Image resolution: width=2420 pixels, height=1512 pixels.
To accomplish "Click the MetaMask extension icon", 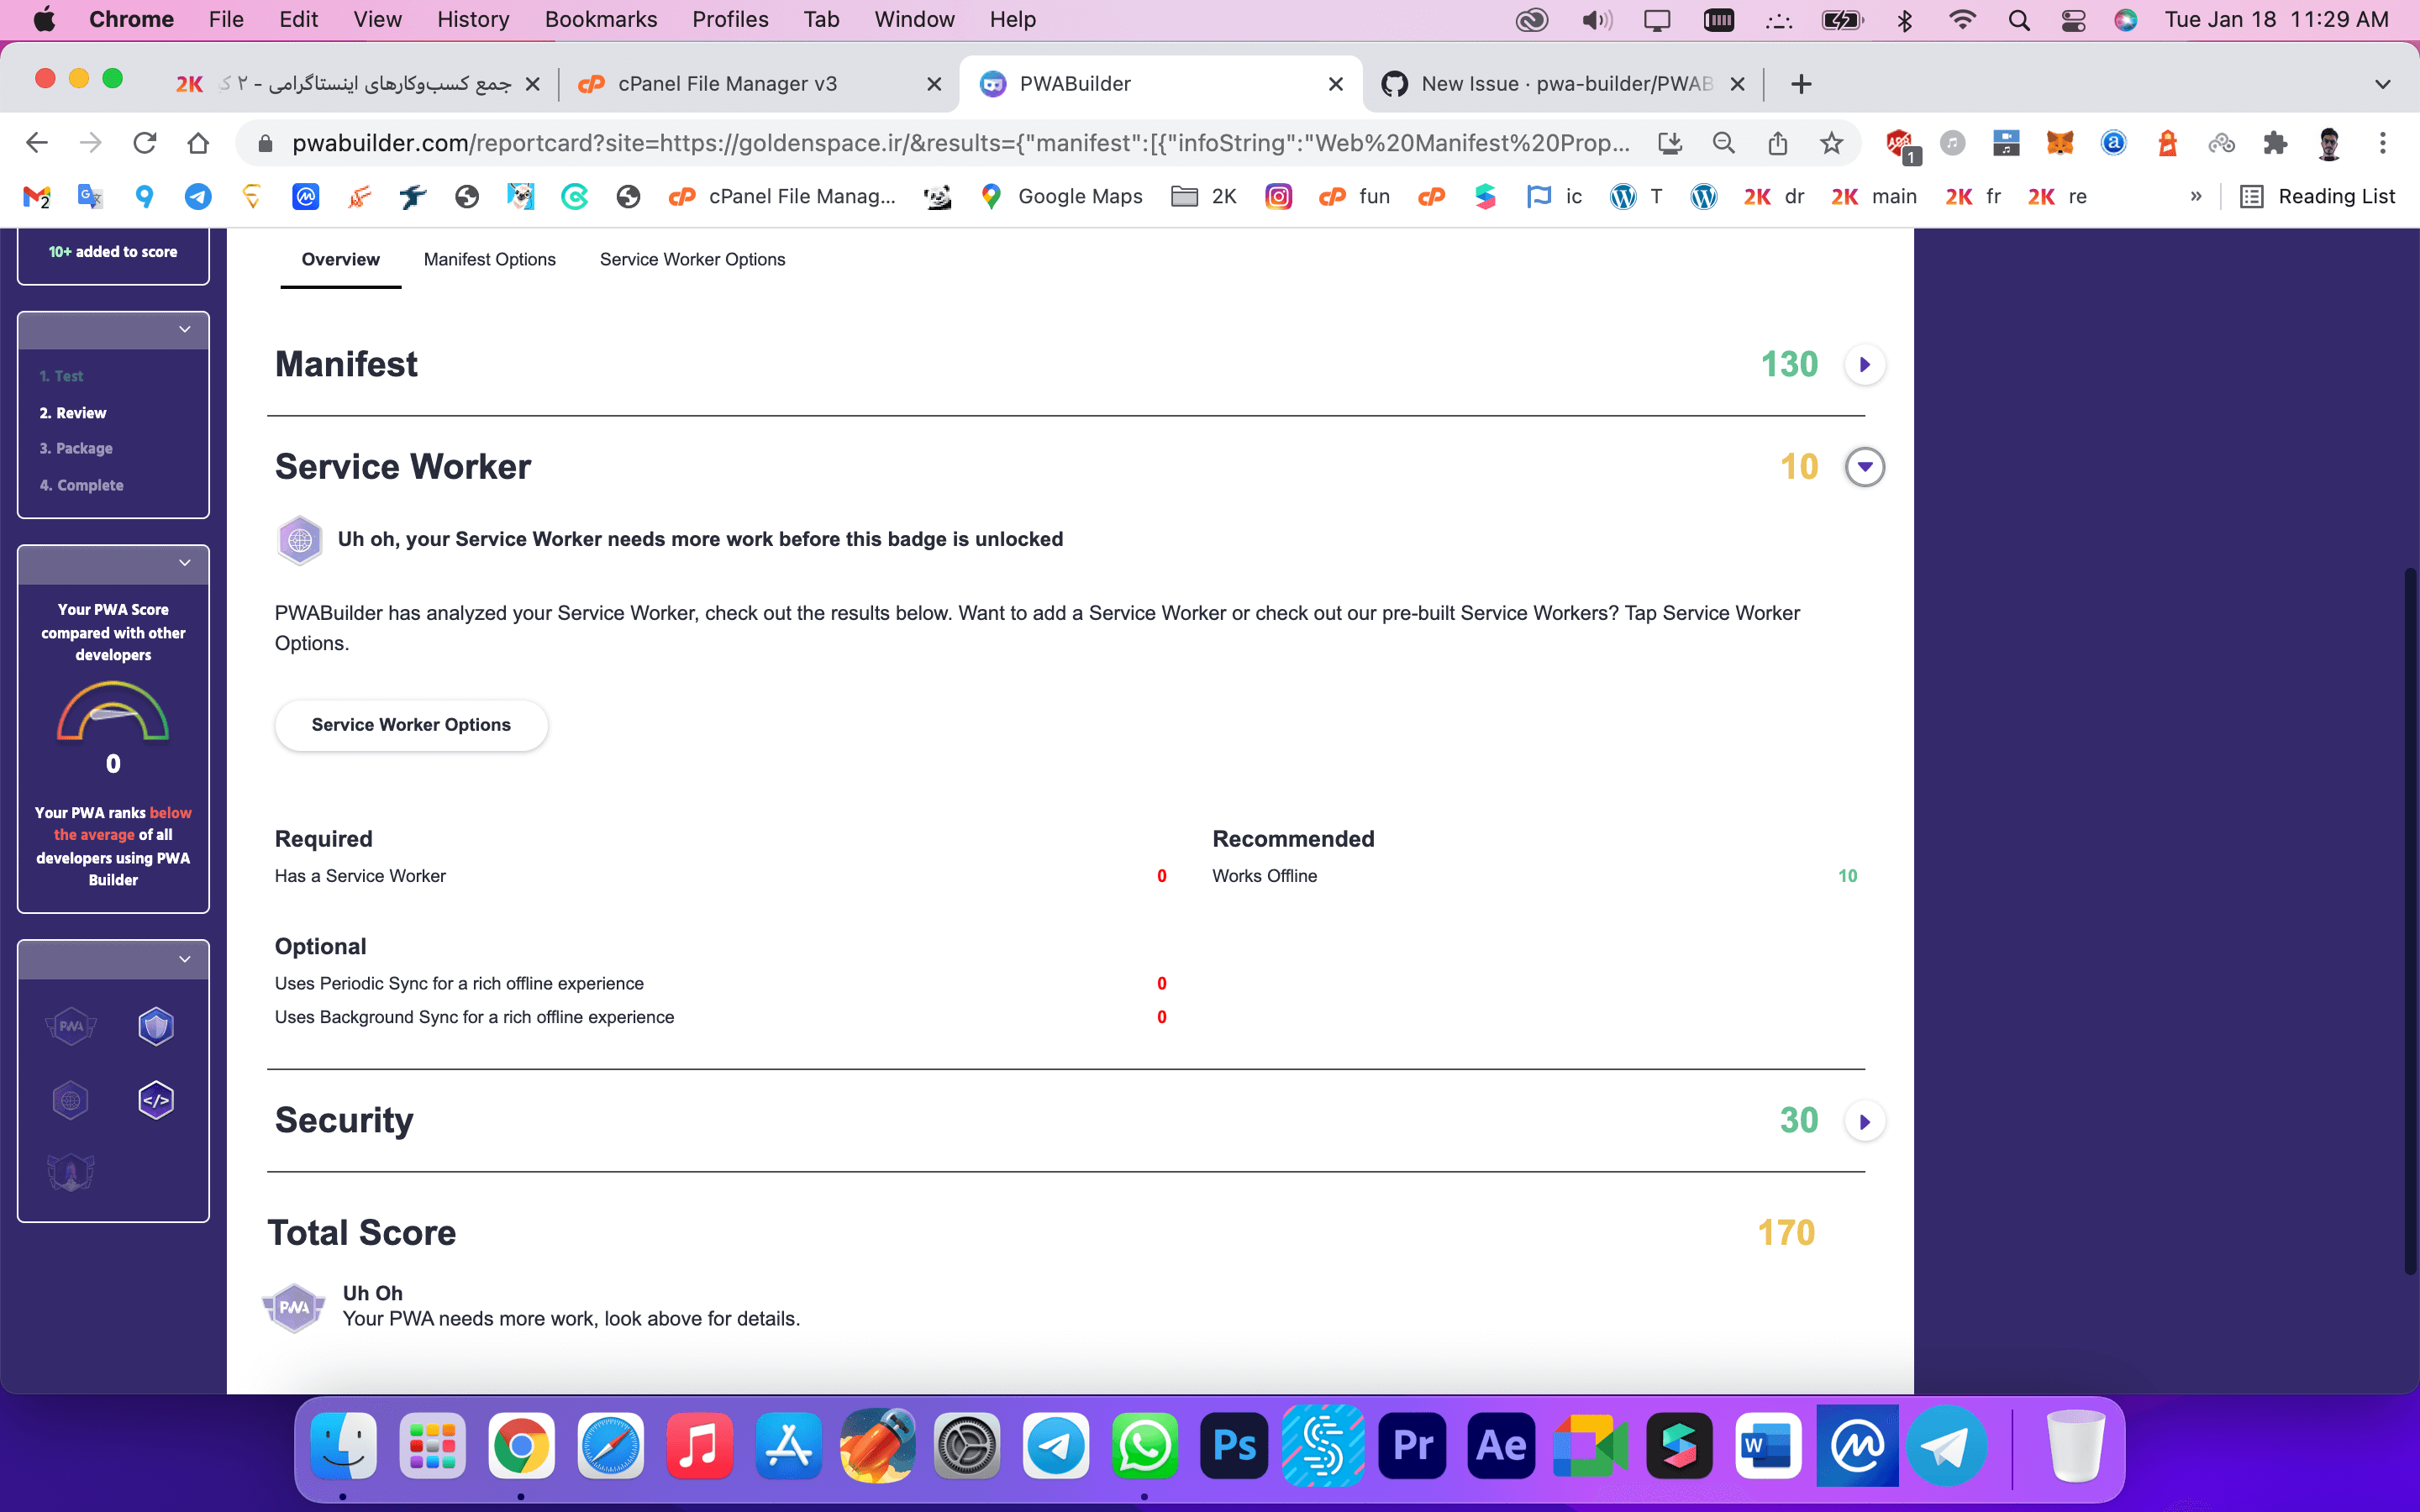I will (x=2059, y=143).
